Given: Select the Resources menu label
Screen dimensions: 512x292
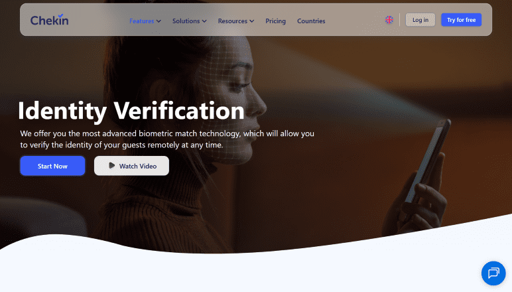Looking at the screenshot, I should (233, 21).
